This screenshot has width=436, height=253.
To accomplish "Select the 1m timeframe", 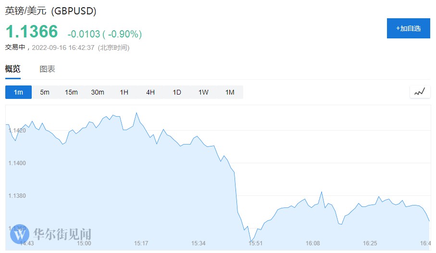I will coord(18,92).
